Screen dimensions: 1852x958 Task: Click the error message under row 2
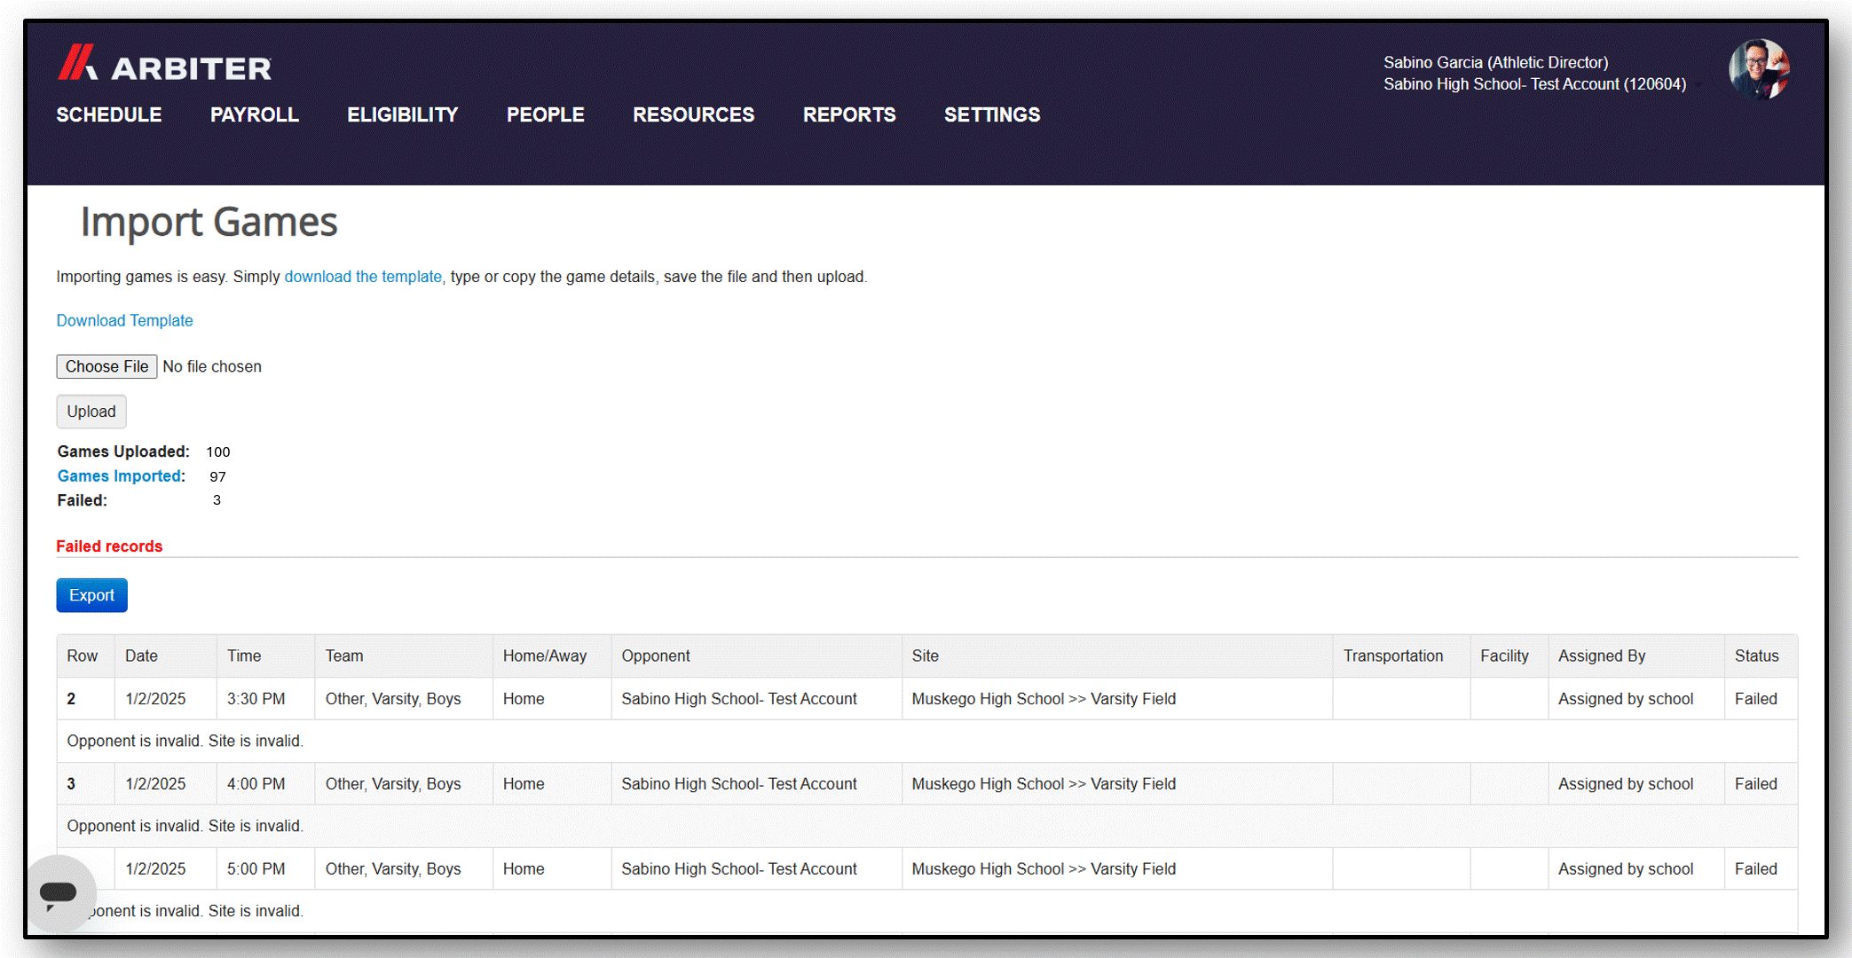pyautogui.click(x=185, y=741)
